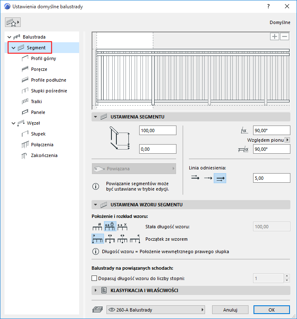Click the segment height diagram icon
297x319 pixels.
click(120, 138)
